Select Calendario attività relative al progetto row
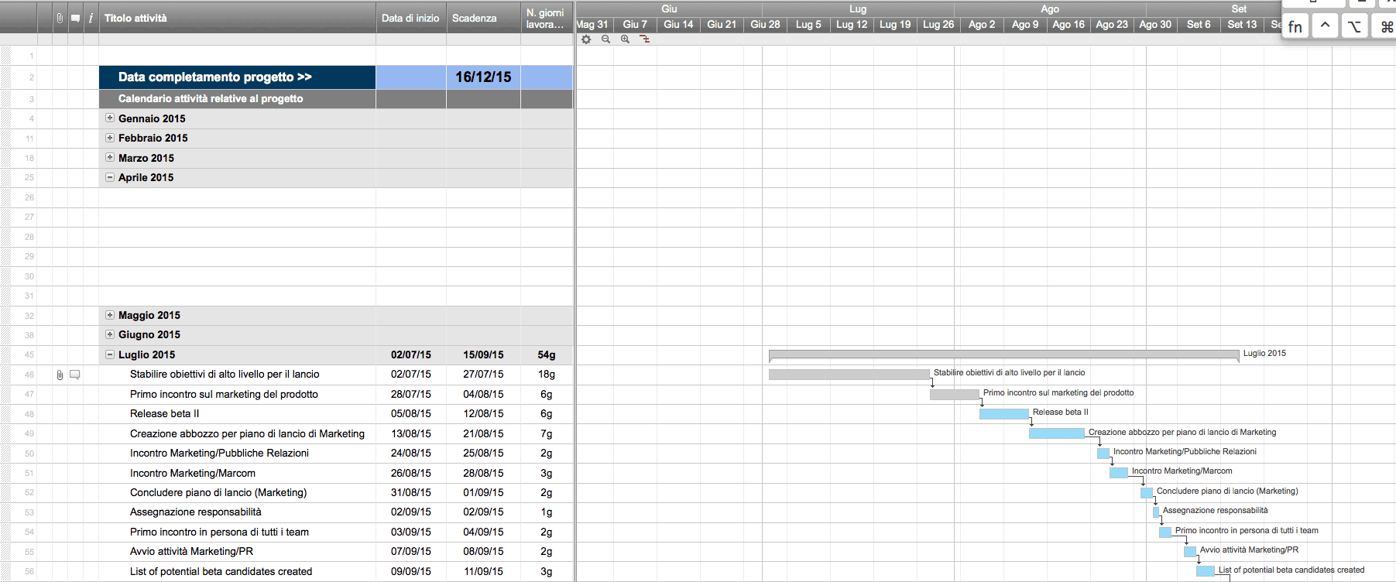The width and height of the screenshot is (1396, 582). pyautogui.click(x=336, y=99)
